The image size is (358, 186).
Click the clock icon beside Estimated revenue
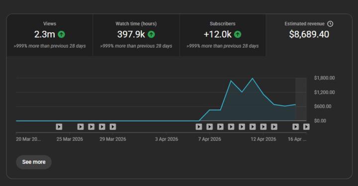[330, 24]
